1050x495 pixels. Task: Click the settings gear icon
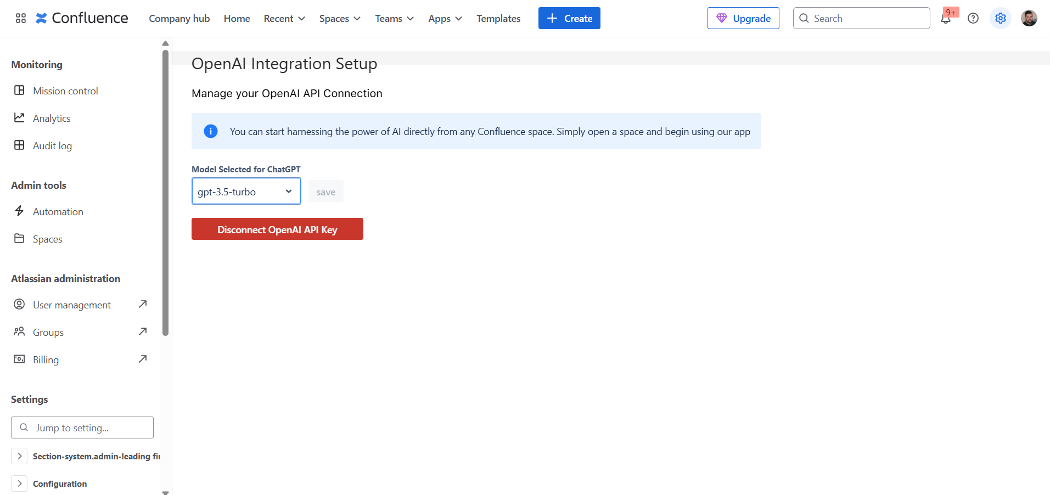tap(1001, 19)
